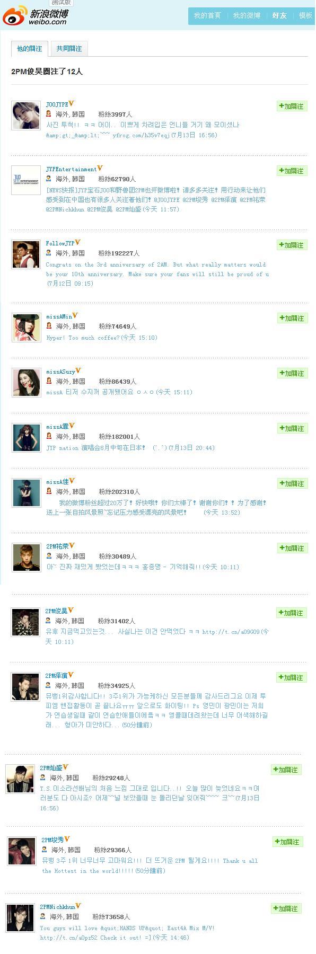Click the verified V badge beside JYPEntertainment
The width and height of the screenshot is (316, 954).
click(100, 169)
